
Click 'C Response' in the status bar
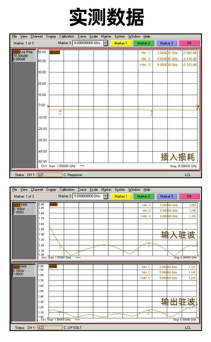point(73,175)
